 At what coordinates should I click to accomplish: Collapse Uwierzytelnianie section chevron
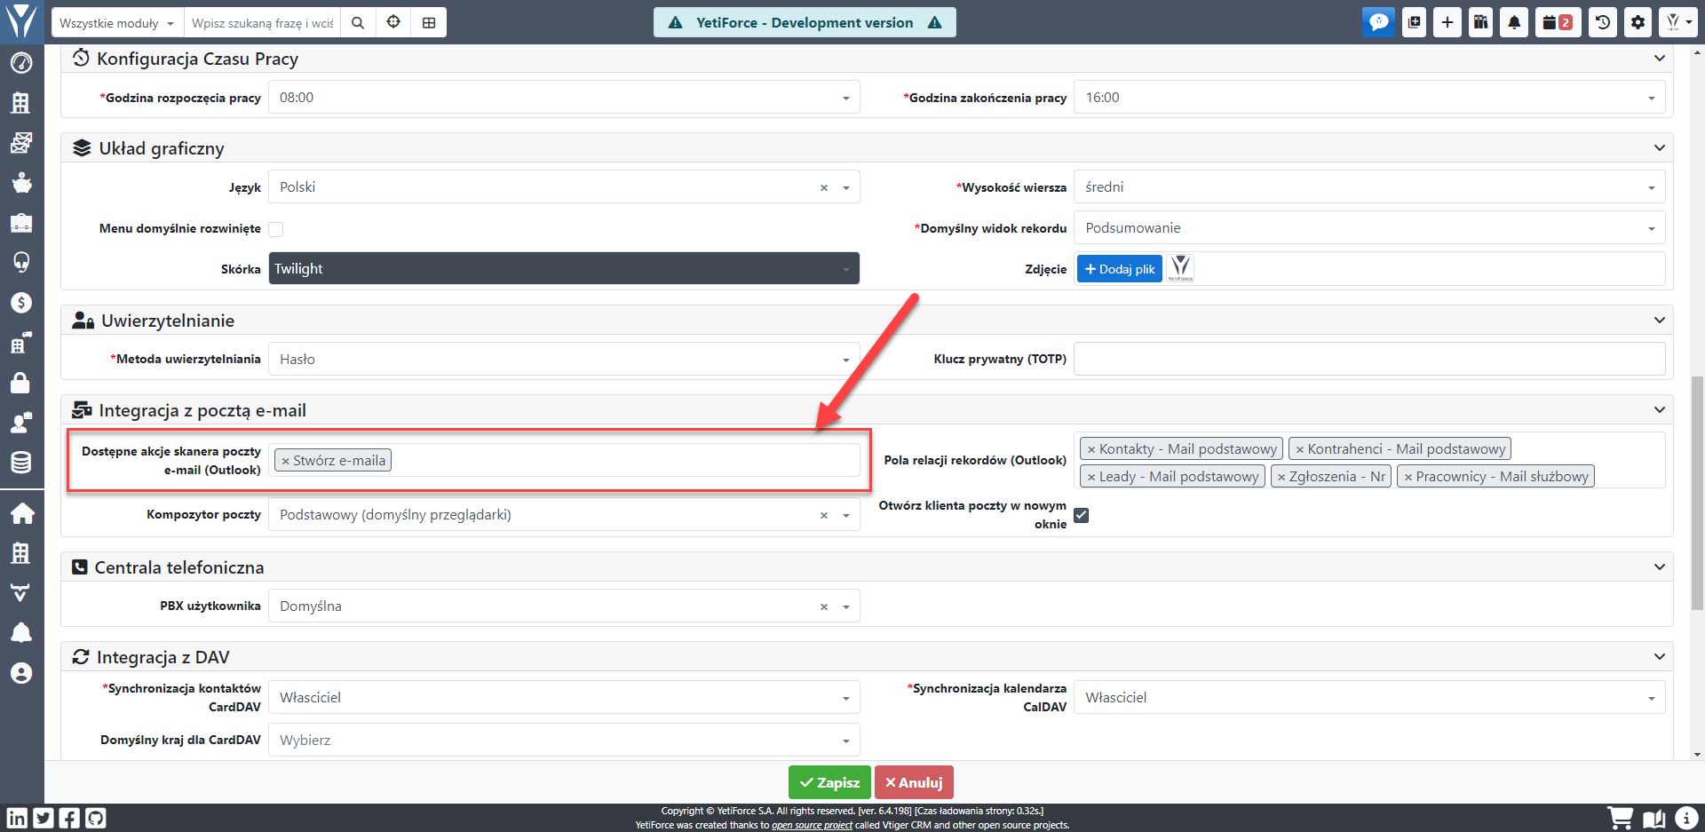click(1659, 321)
